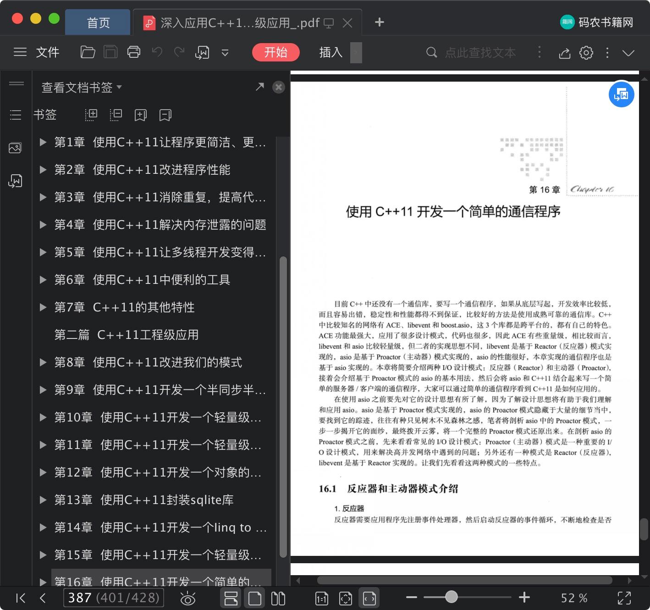Go to previous page arrow

[x=43, y=598]
